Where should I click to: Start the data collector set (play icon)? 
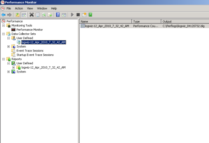[72, 15]
